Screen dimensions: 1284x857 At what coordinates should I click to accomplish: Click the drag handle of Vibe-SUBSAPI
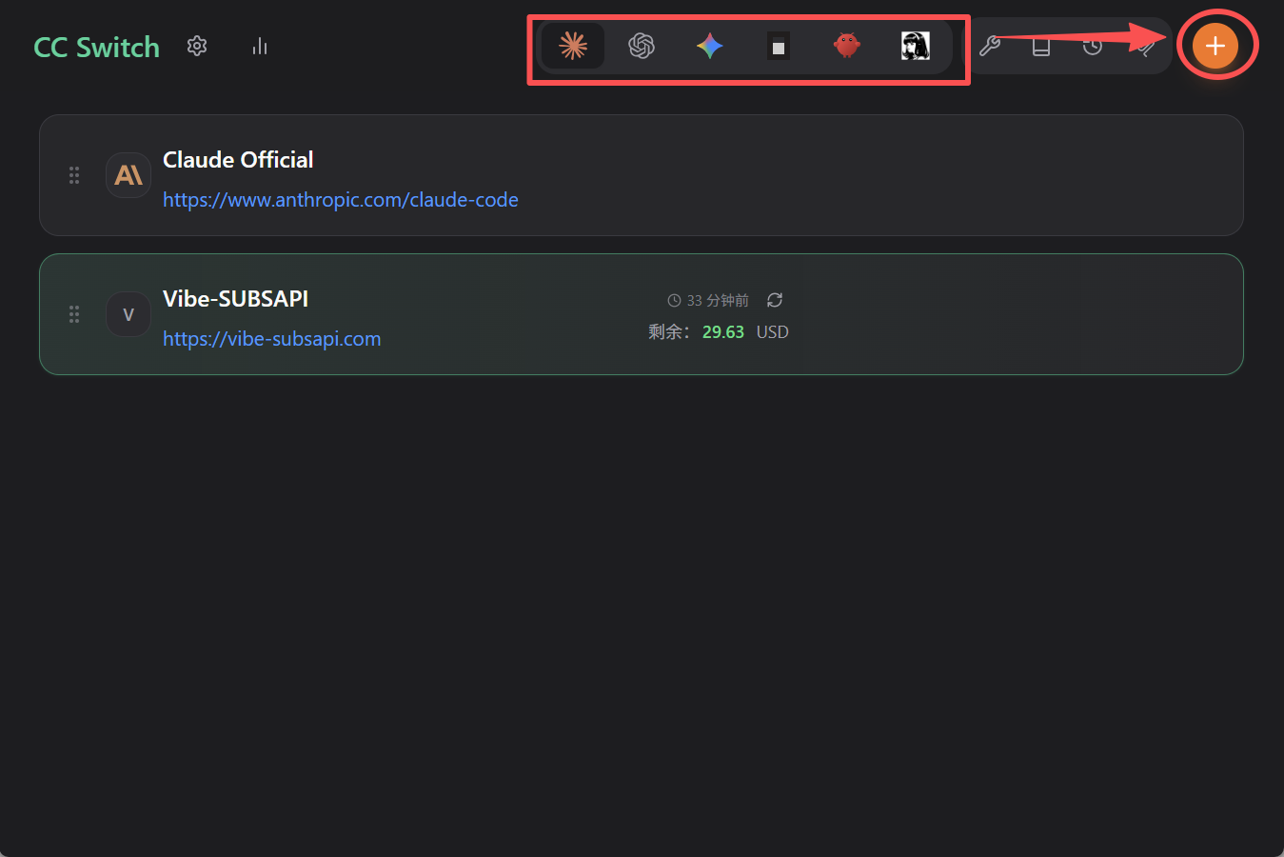(x=74, y=314)
